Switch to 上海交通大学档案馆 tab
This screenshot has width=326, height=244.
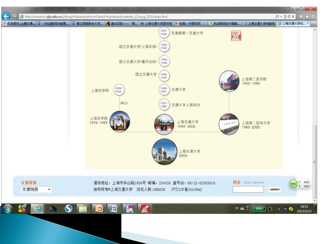coord(259,23)
